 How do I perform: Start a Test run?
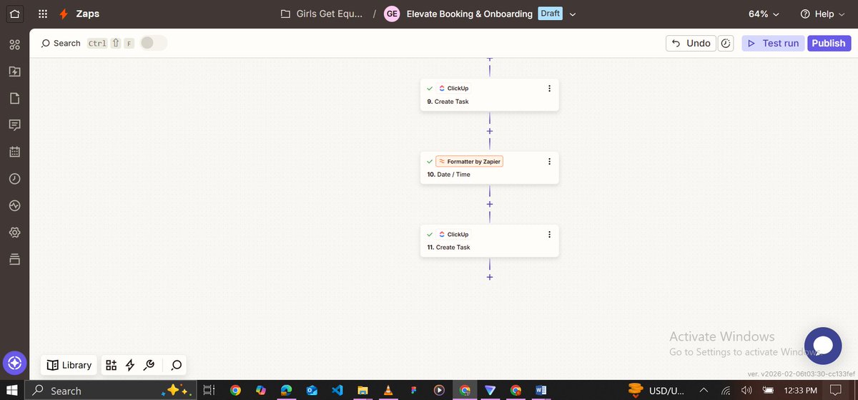(x=773, y=43)
